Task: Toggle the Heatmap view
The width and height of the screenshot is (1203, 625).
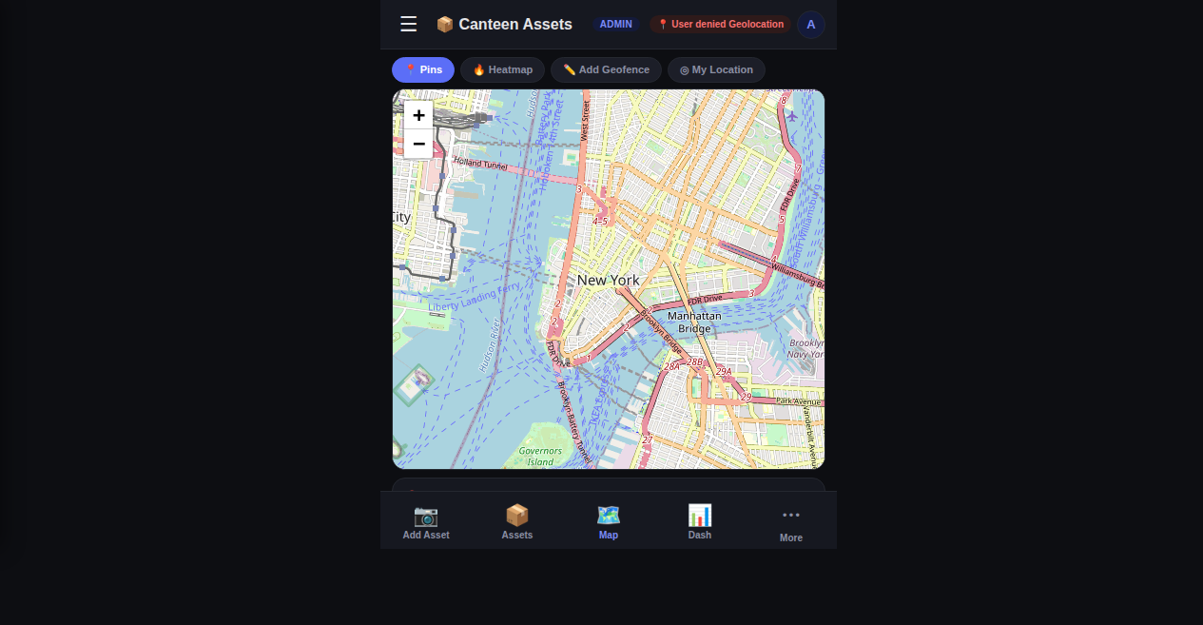Action: pos(502,69)
